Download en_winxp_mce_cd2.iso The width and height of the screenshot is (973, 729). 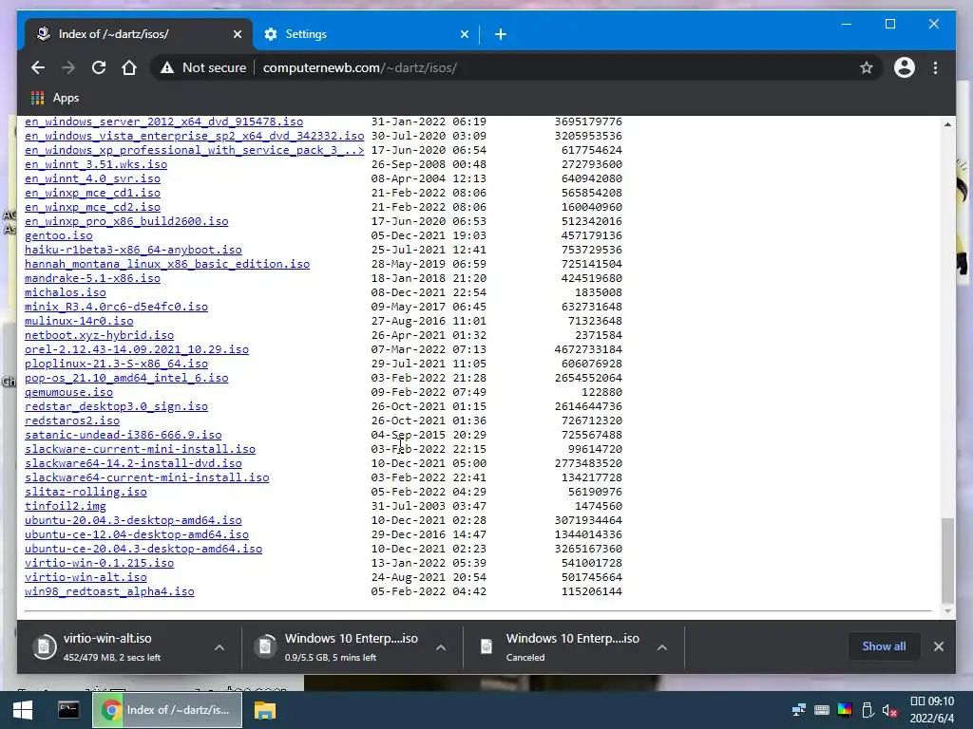pos(92,207)
